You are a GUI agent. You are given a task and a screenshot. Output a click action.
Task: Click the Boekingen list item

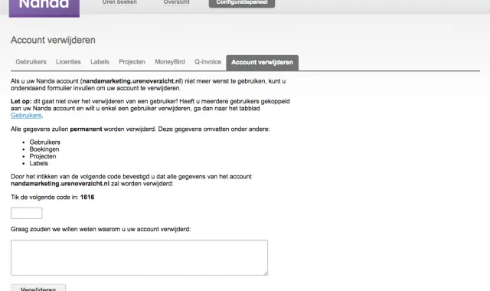coord(44,149)
